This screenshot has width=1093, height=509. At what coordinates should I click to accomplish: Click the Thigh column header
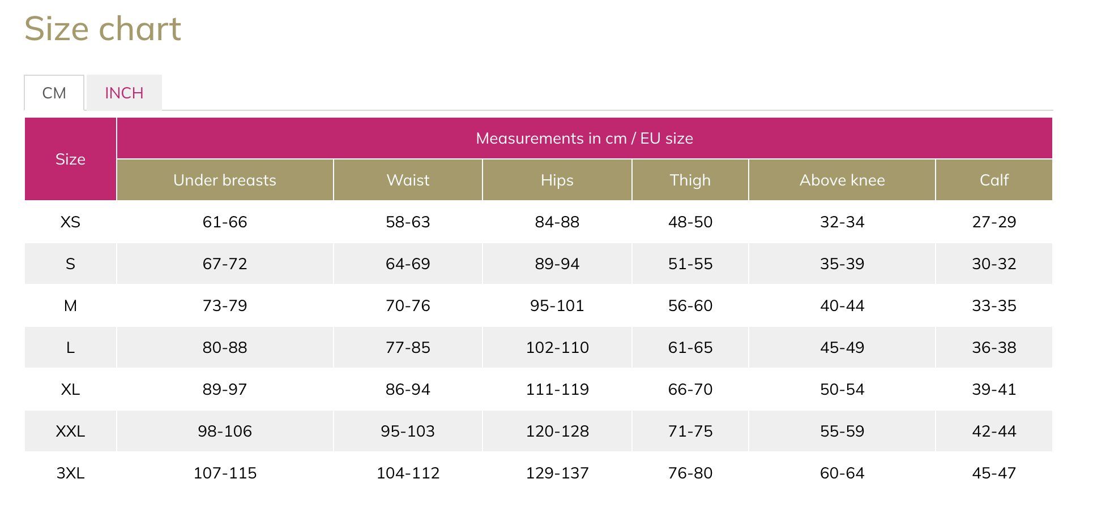[x=690, y=180]
